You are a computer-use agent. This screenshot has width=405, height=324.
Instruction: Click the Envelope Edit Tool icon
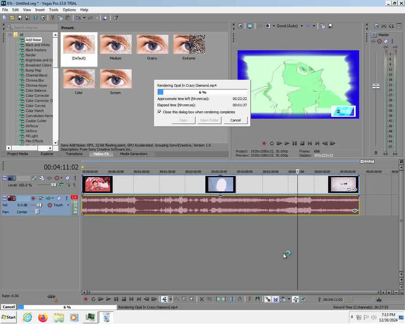(177, 299)
